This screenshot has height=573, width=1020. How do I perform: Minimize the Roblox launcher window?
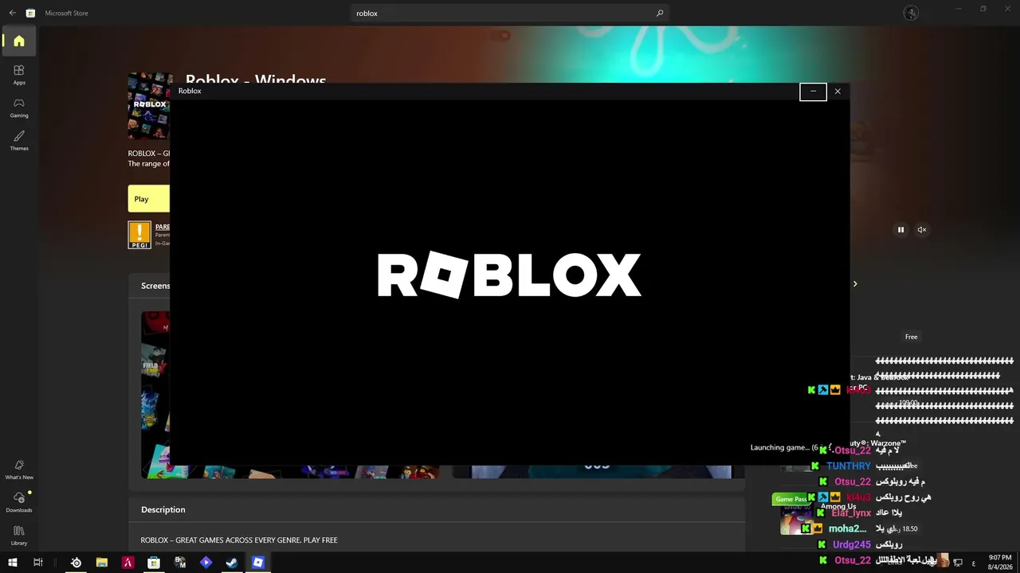tap(813, 92)
